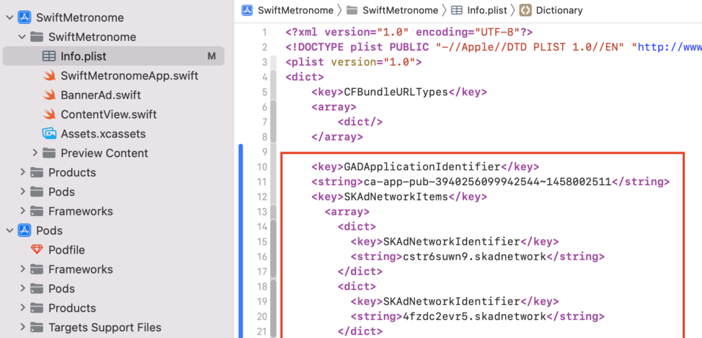Click the SwiftMetronome project icon in navigator

click(24, 17)
